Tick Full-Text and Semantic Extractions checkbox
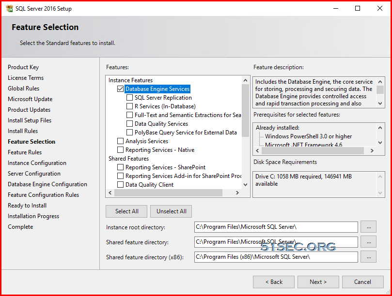392x296 pixels. click(129, 115)
